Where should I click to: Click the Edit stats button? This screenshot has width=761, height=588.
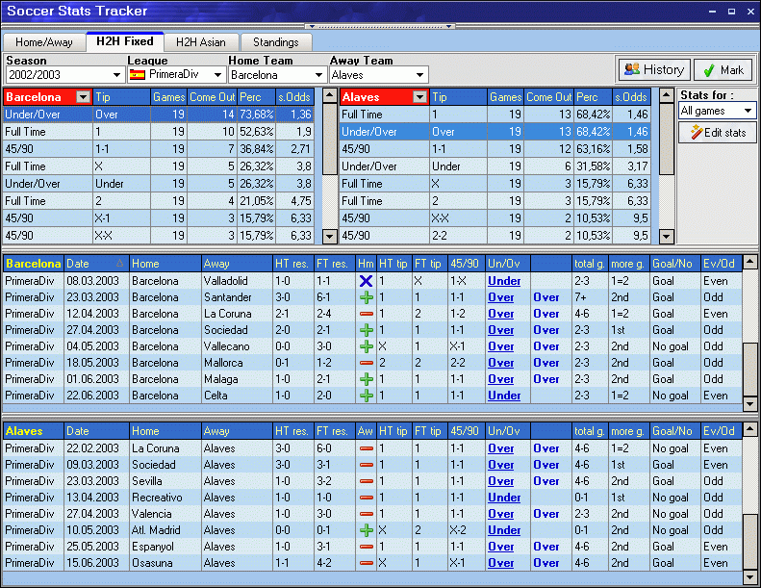tap(718, 132)
